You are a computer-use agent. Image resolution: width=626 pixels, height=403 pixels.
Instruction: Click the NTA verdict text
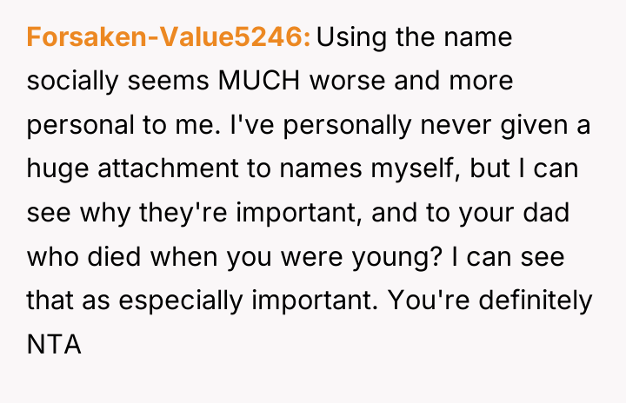tap(54, 344)
